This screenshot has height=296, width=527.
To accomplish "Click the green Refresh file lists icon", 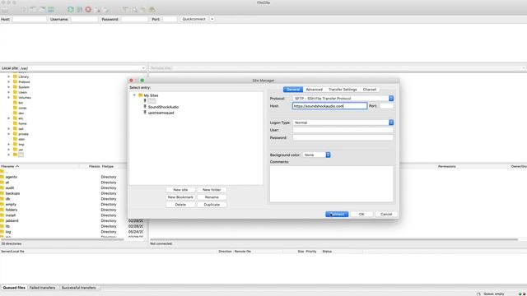I will click(71, 10).
